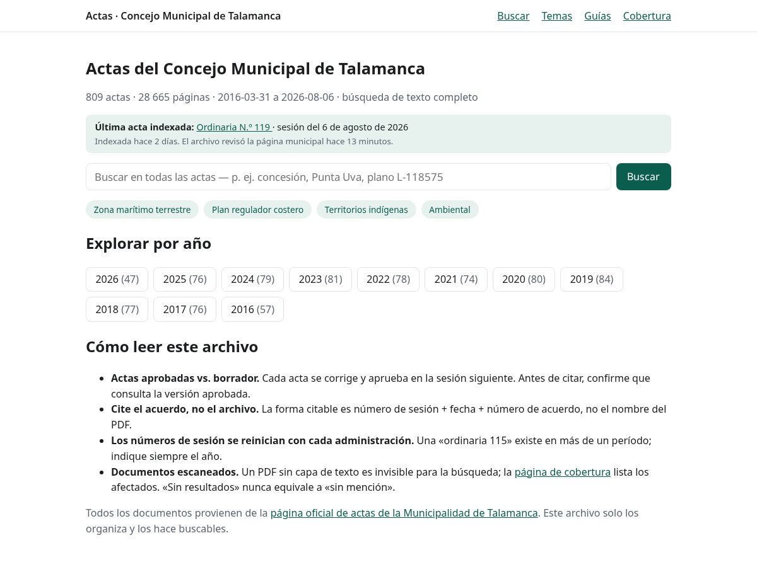Open the página de cobertura link
The image size is (757, 567).
[563, 472]
